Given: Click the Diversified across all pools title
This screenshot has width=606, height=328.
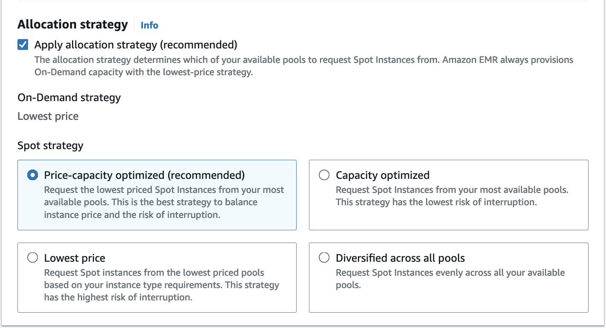Looking at the screenshot, I should tap(400, 258).
